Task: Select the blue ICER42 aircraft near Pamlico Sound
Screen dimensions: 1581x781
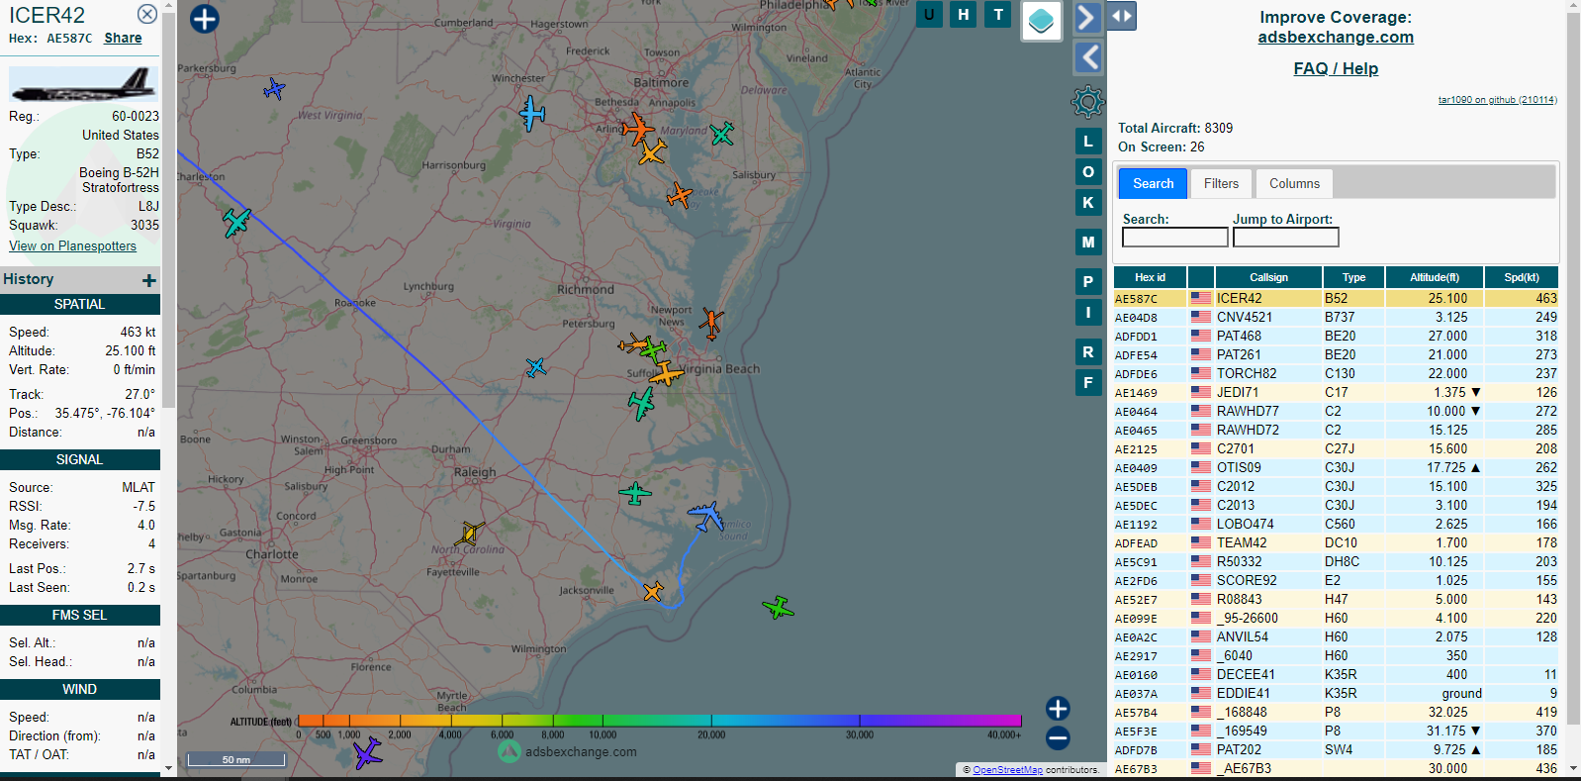Action: 706,516
